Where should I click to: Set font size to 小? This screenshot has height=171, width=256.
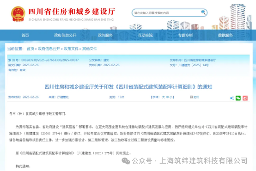[171, 97]
